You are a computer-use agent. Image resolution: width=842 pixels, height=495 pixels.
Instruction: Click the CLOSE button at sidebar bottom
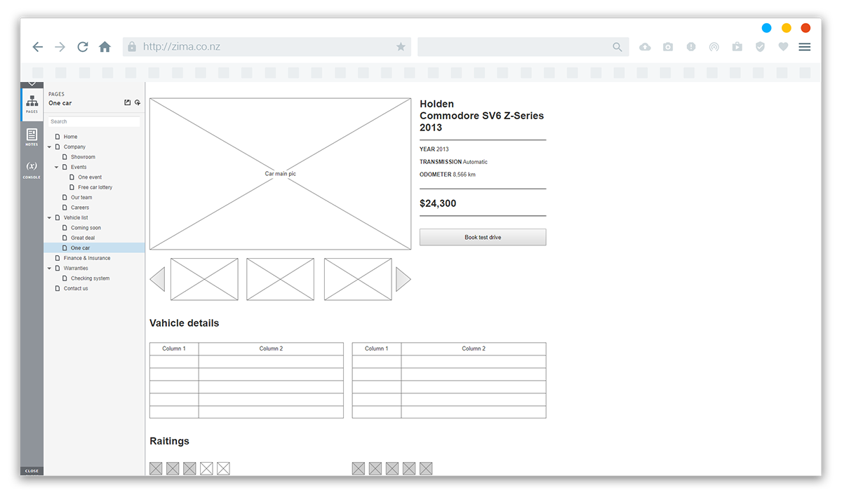(32, 471)
